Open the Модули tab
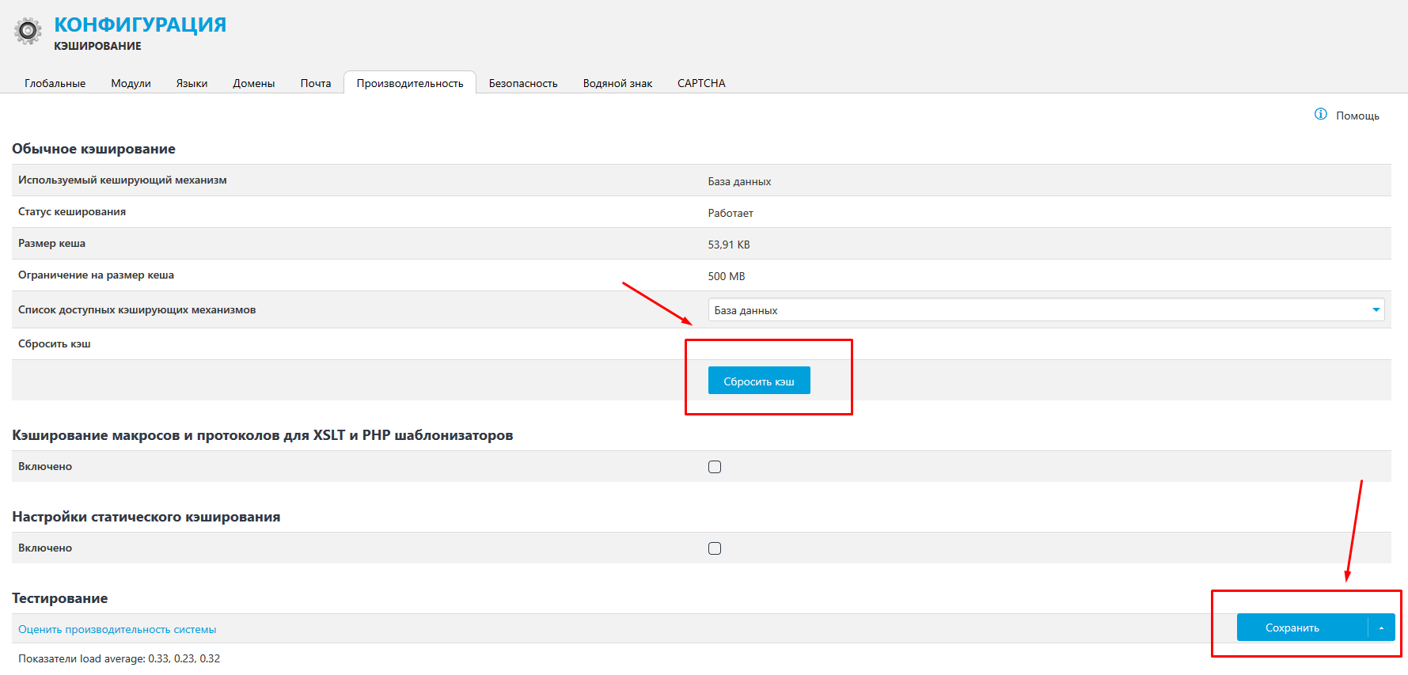 [x=131, y=83]
